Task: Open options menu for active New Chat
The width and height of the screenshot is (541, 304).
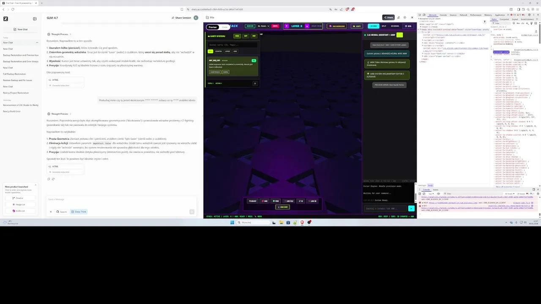Action: [37, 43]
